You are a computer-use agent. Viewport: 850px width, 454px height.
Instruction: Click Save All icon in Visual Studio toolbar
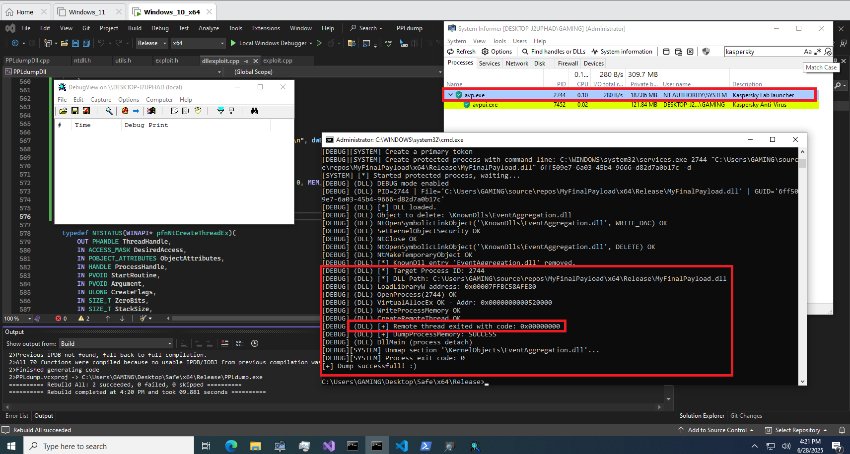pyautogui.click(x=86, y=43)
